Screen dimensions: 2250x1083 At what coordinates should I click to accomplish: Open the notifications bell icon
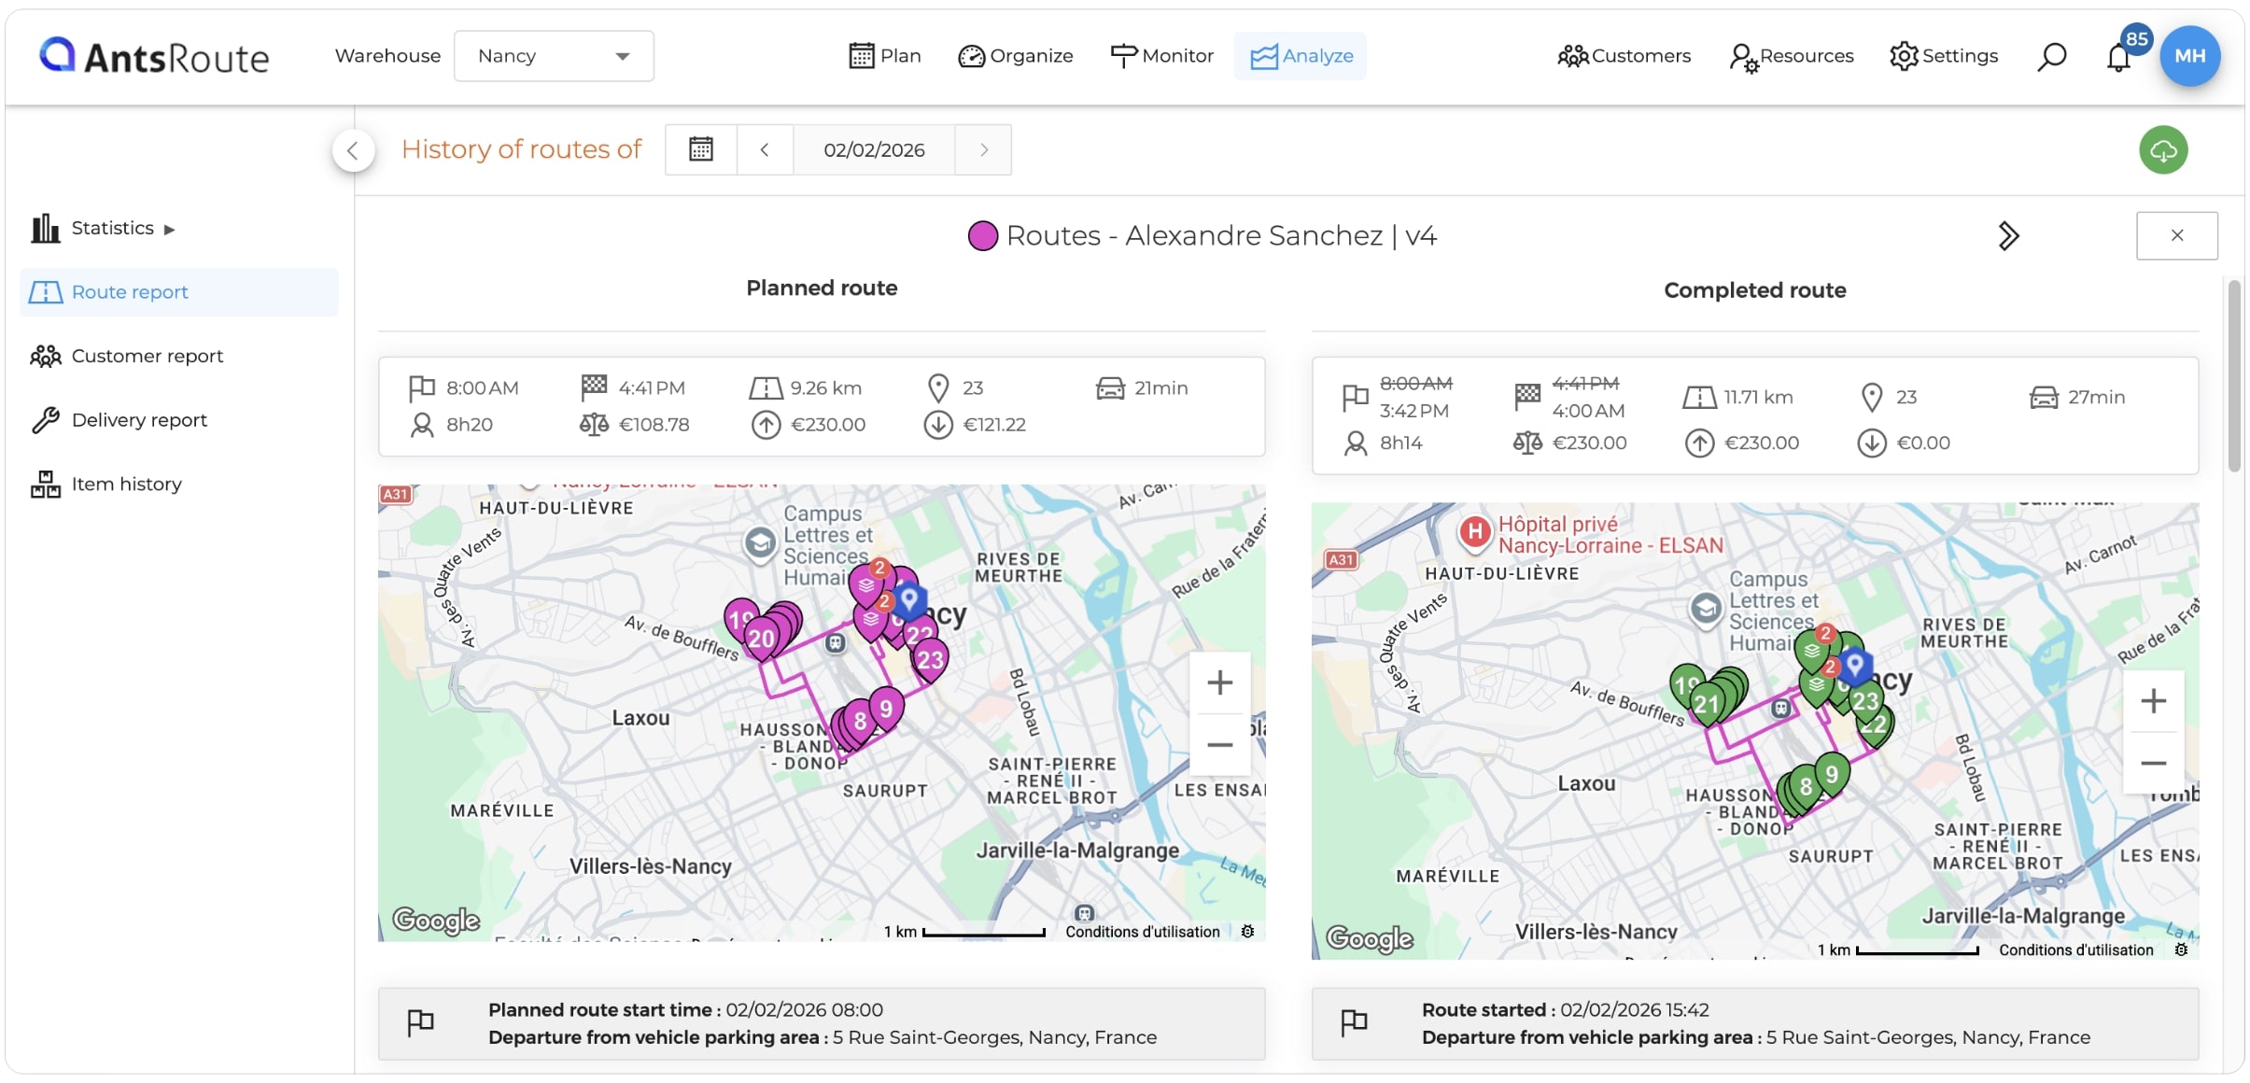point(2118,58)
